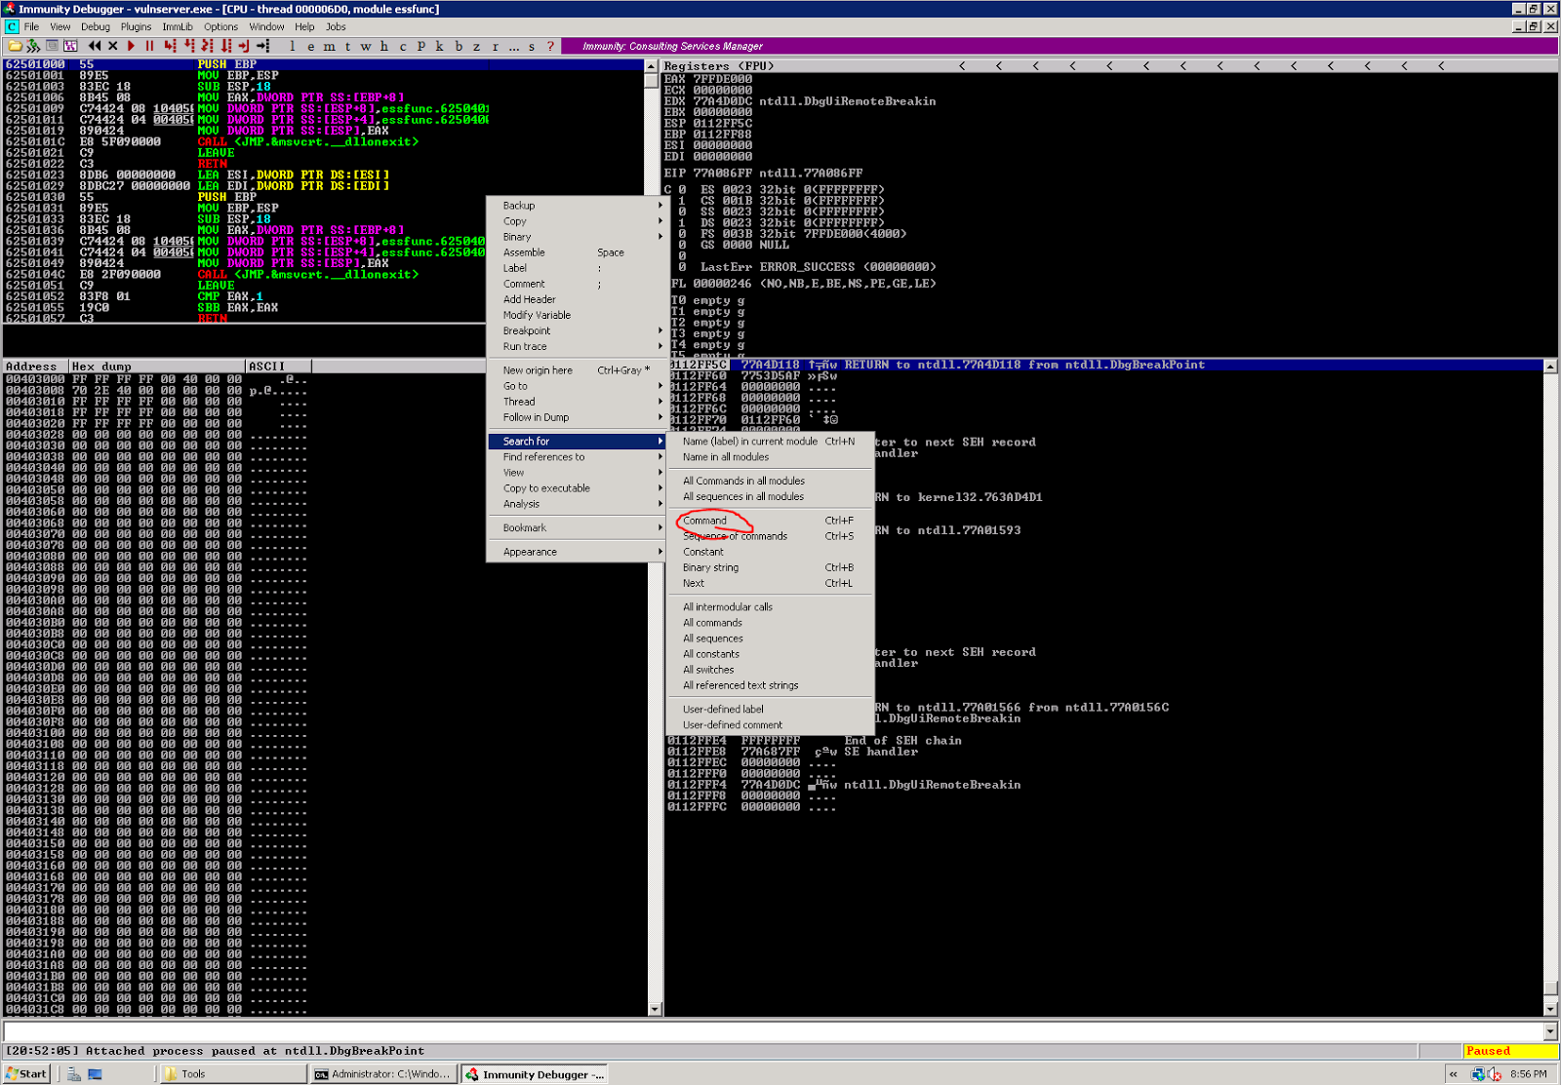Open CPU window with 'c' toolbar letter

[403, 46]
